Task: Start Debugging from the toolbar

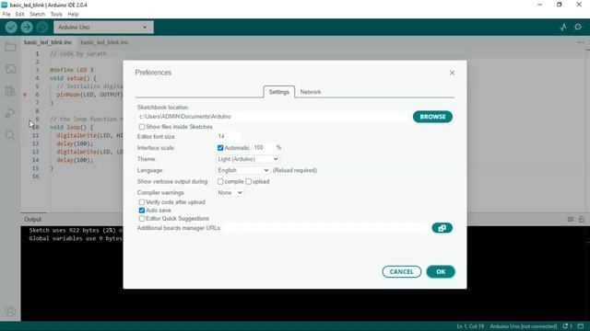Action: coord(42,27)
